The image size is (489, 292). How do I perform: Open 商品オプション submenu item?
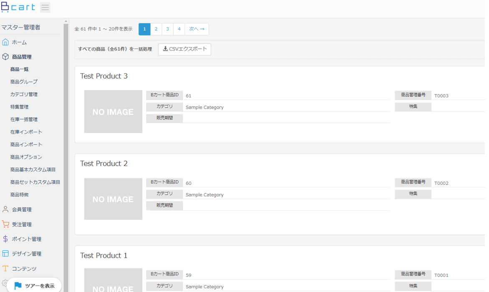pyautogui.click(x=26, y=157)
